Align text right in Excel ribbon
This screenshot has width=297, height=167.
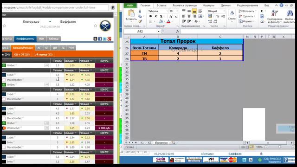point(194,16)
